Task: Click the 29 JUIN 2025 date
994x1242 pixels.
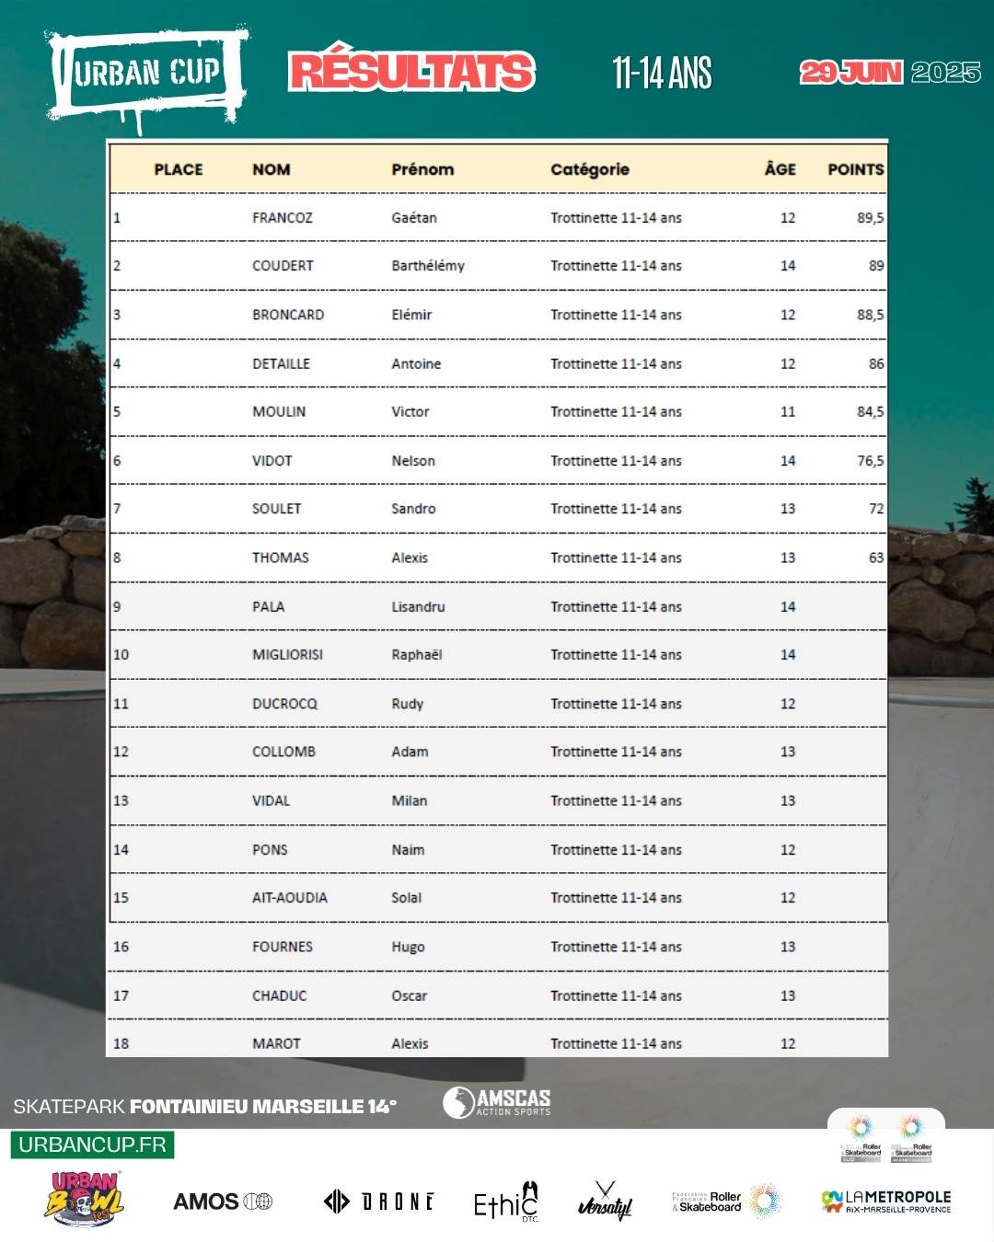Action: (890, 72)
